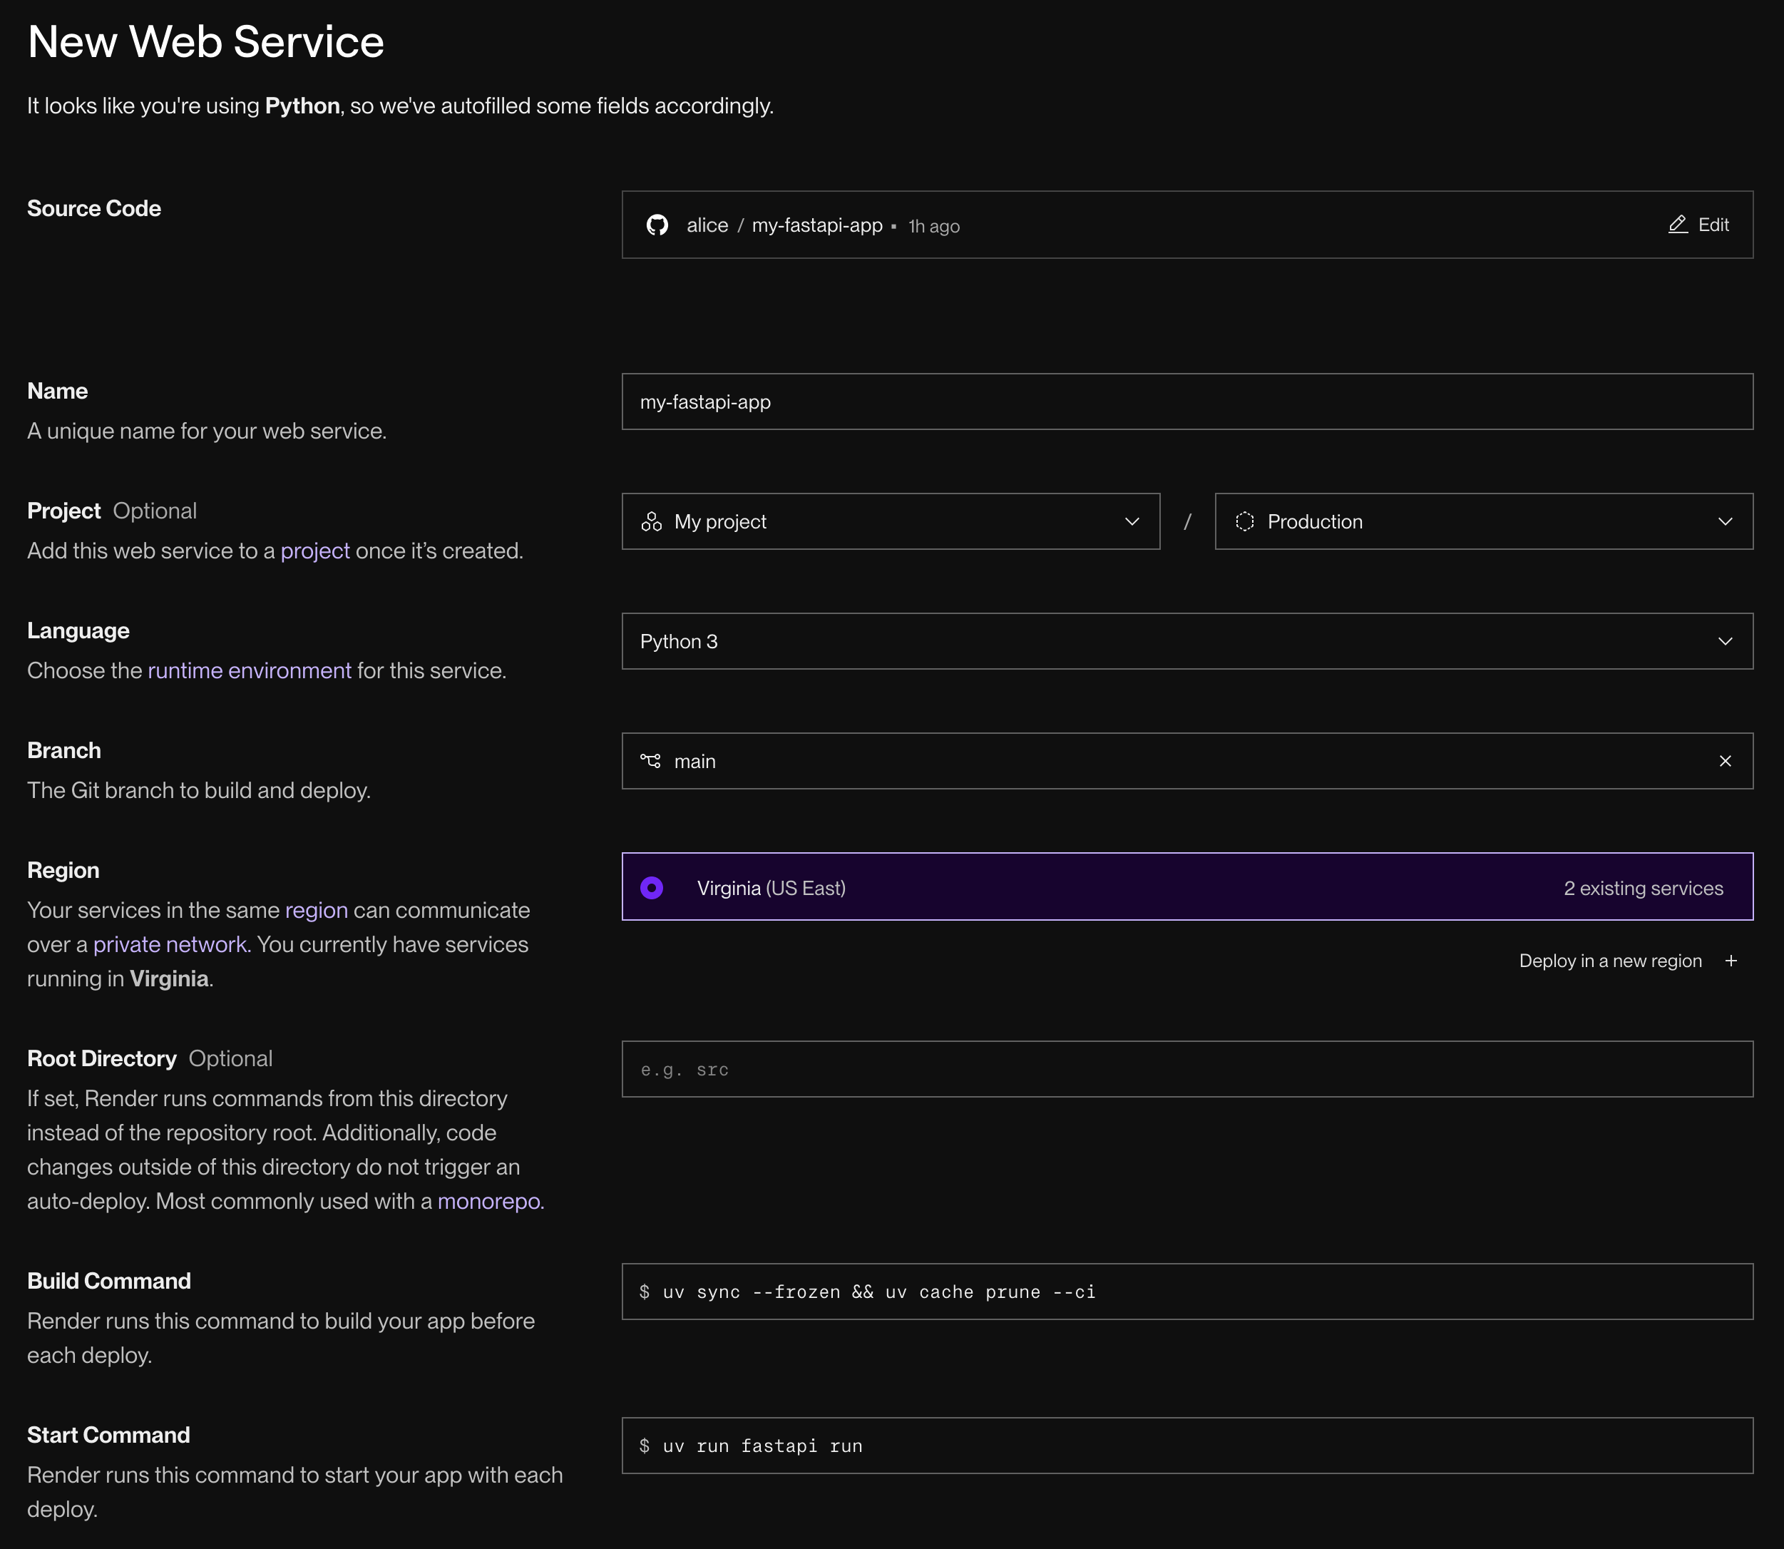This screenshot has height=1549, width=1784.
Task: Focus the Build Command field
Action: coord(1188,1292)
